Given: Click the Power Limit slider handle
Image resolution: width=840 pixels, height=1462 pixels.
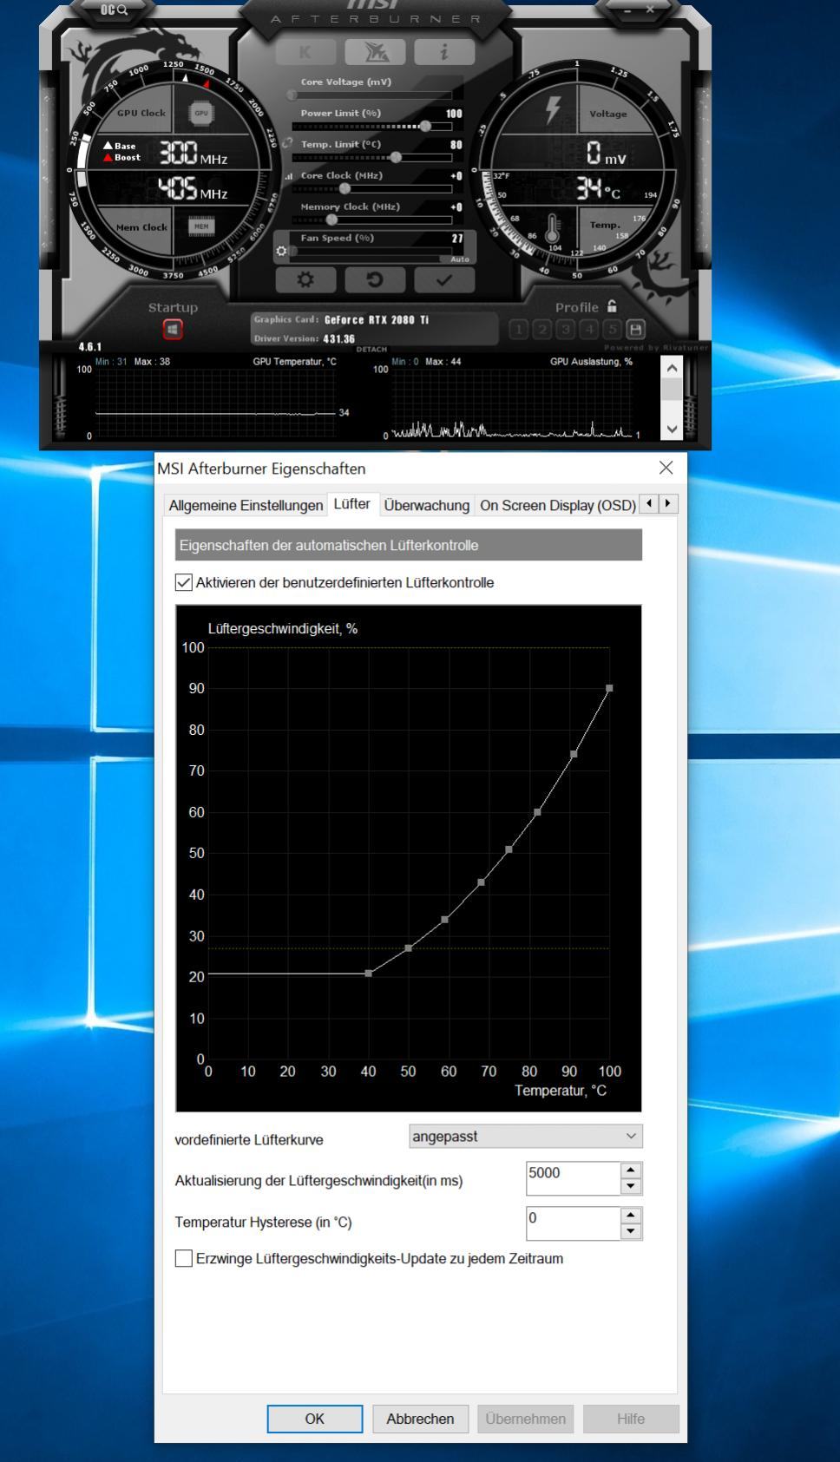Looking at the screenshot, I should click(x=425, y=126).
